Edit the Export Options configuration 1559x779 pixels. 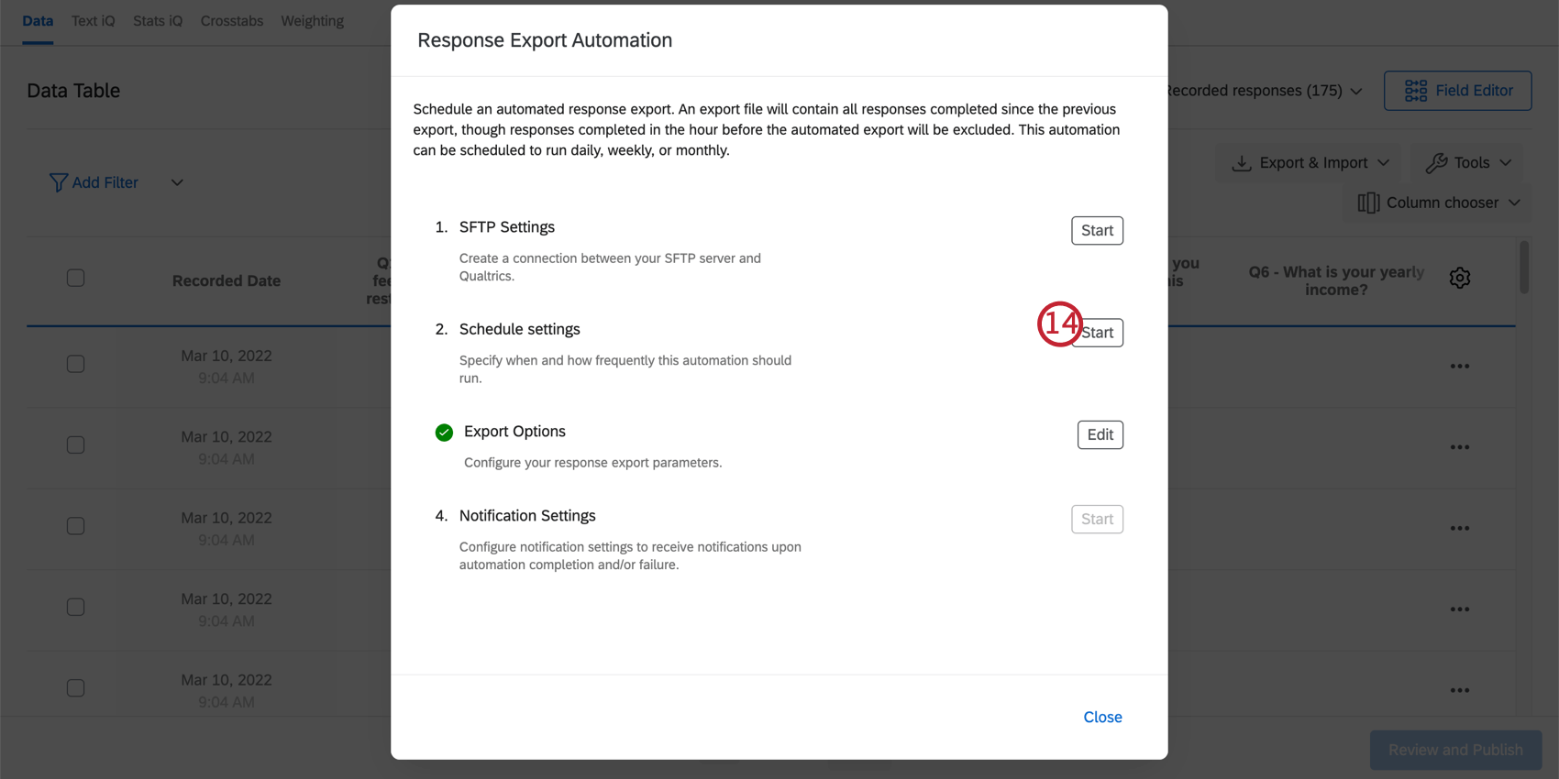[x=1100, y=434]
